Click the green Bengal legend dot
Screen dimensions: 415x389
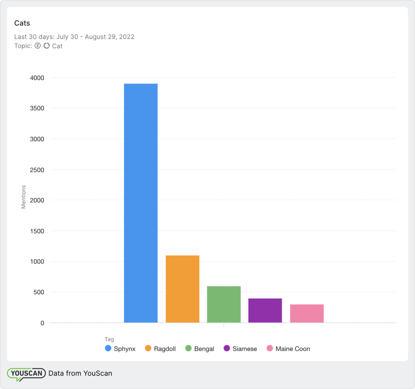pyautogui.click(x=188, y=348)
